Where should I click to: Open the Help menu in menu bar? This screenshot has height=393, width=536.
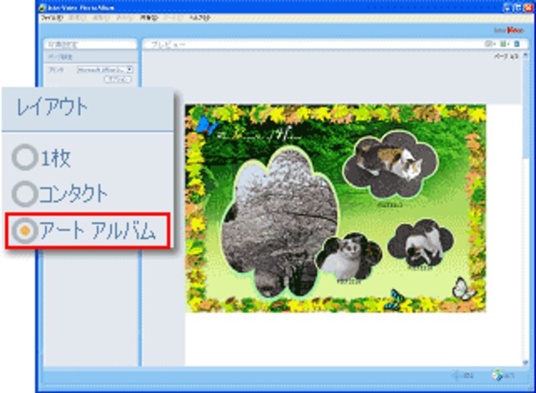click(x=198, y=18)
